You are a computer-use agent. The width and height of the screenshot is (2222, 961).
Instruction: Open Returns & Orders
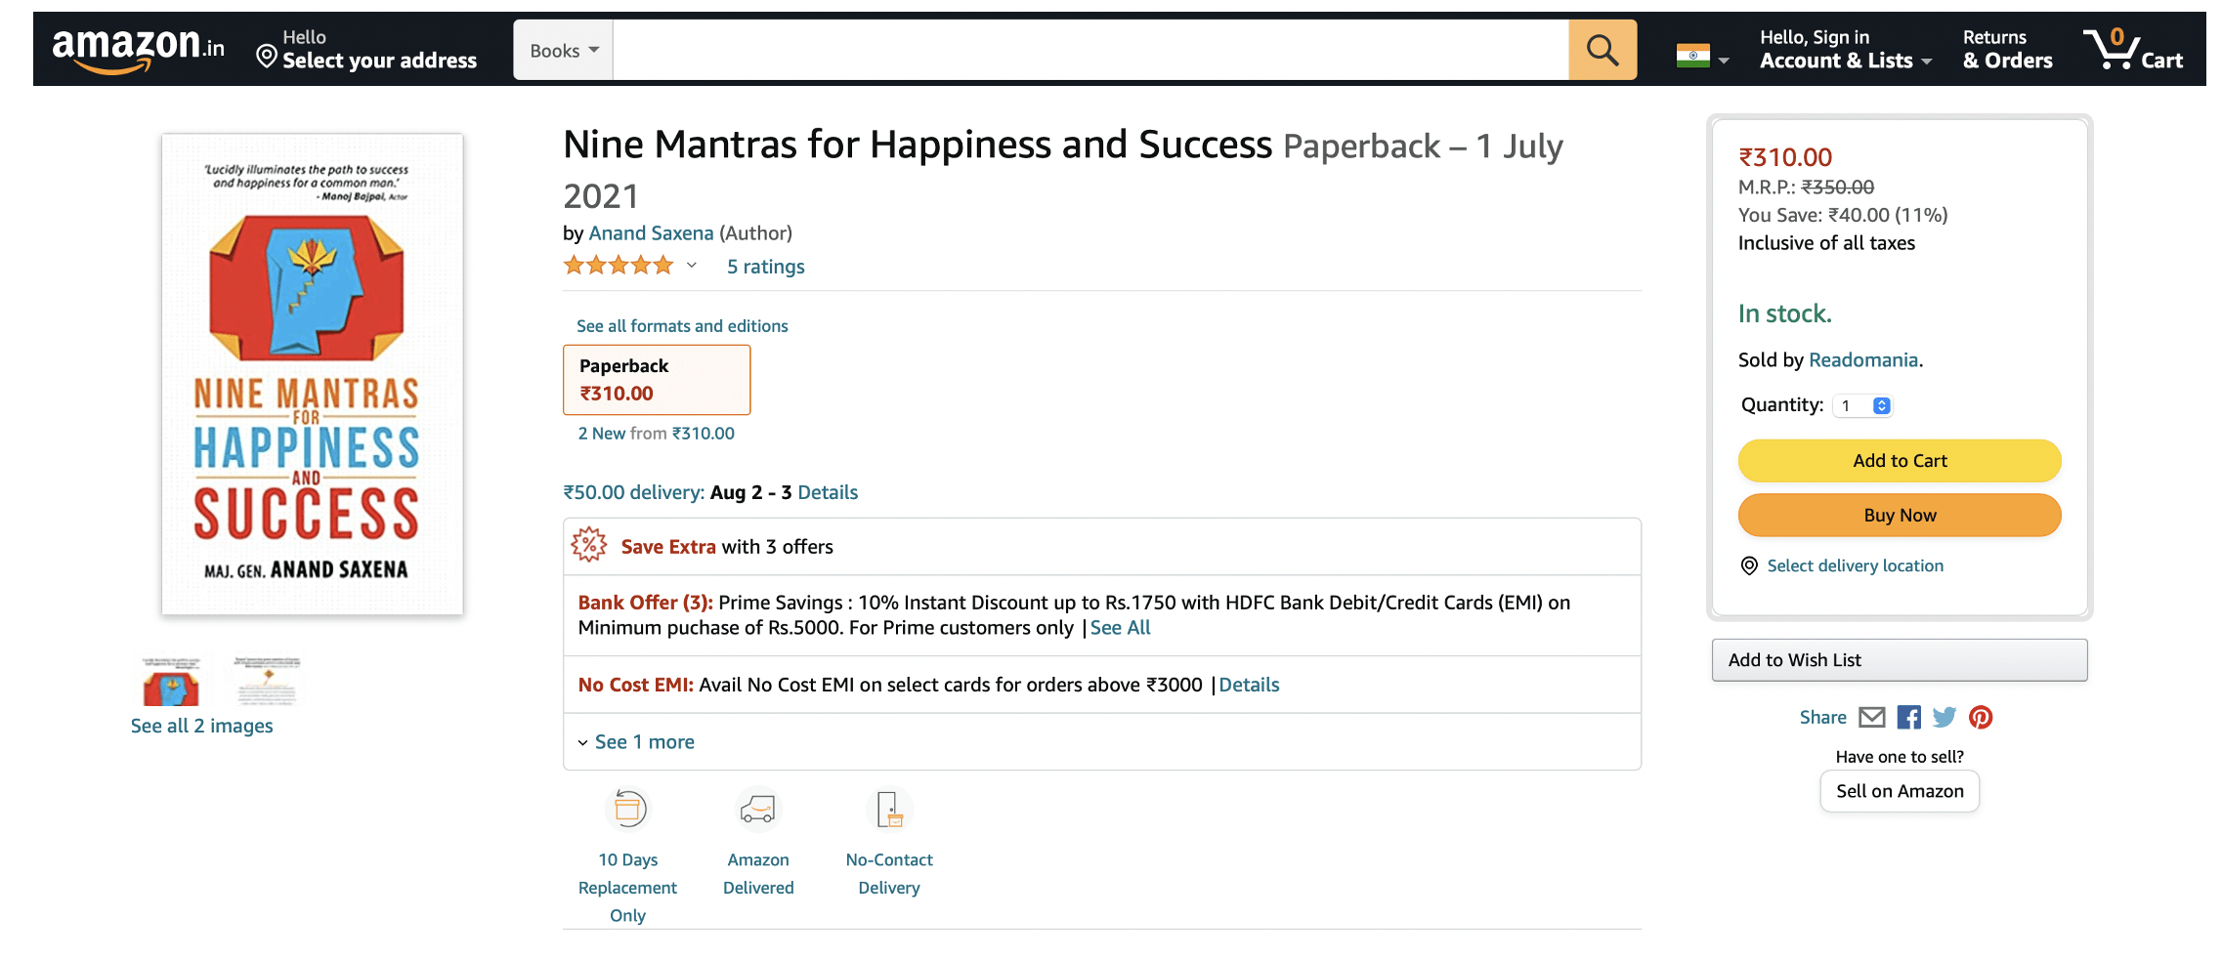coord(2007,49)
